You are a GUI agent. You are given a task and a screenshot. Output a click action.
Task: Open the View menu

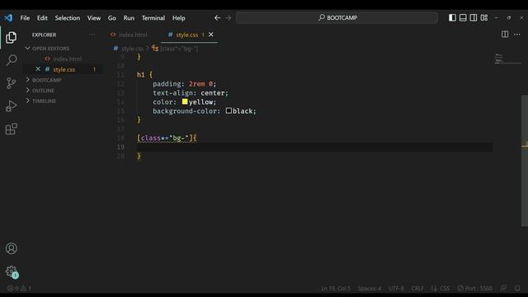click(94, 18)
